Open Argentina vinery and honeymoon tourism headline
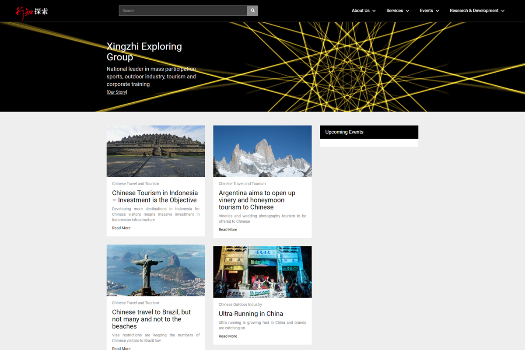This screenshot has height=350, width=525. point(257,200)
